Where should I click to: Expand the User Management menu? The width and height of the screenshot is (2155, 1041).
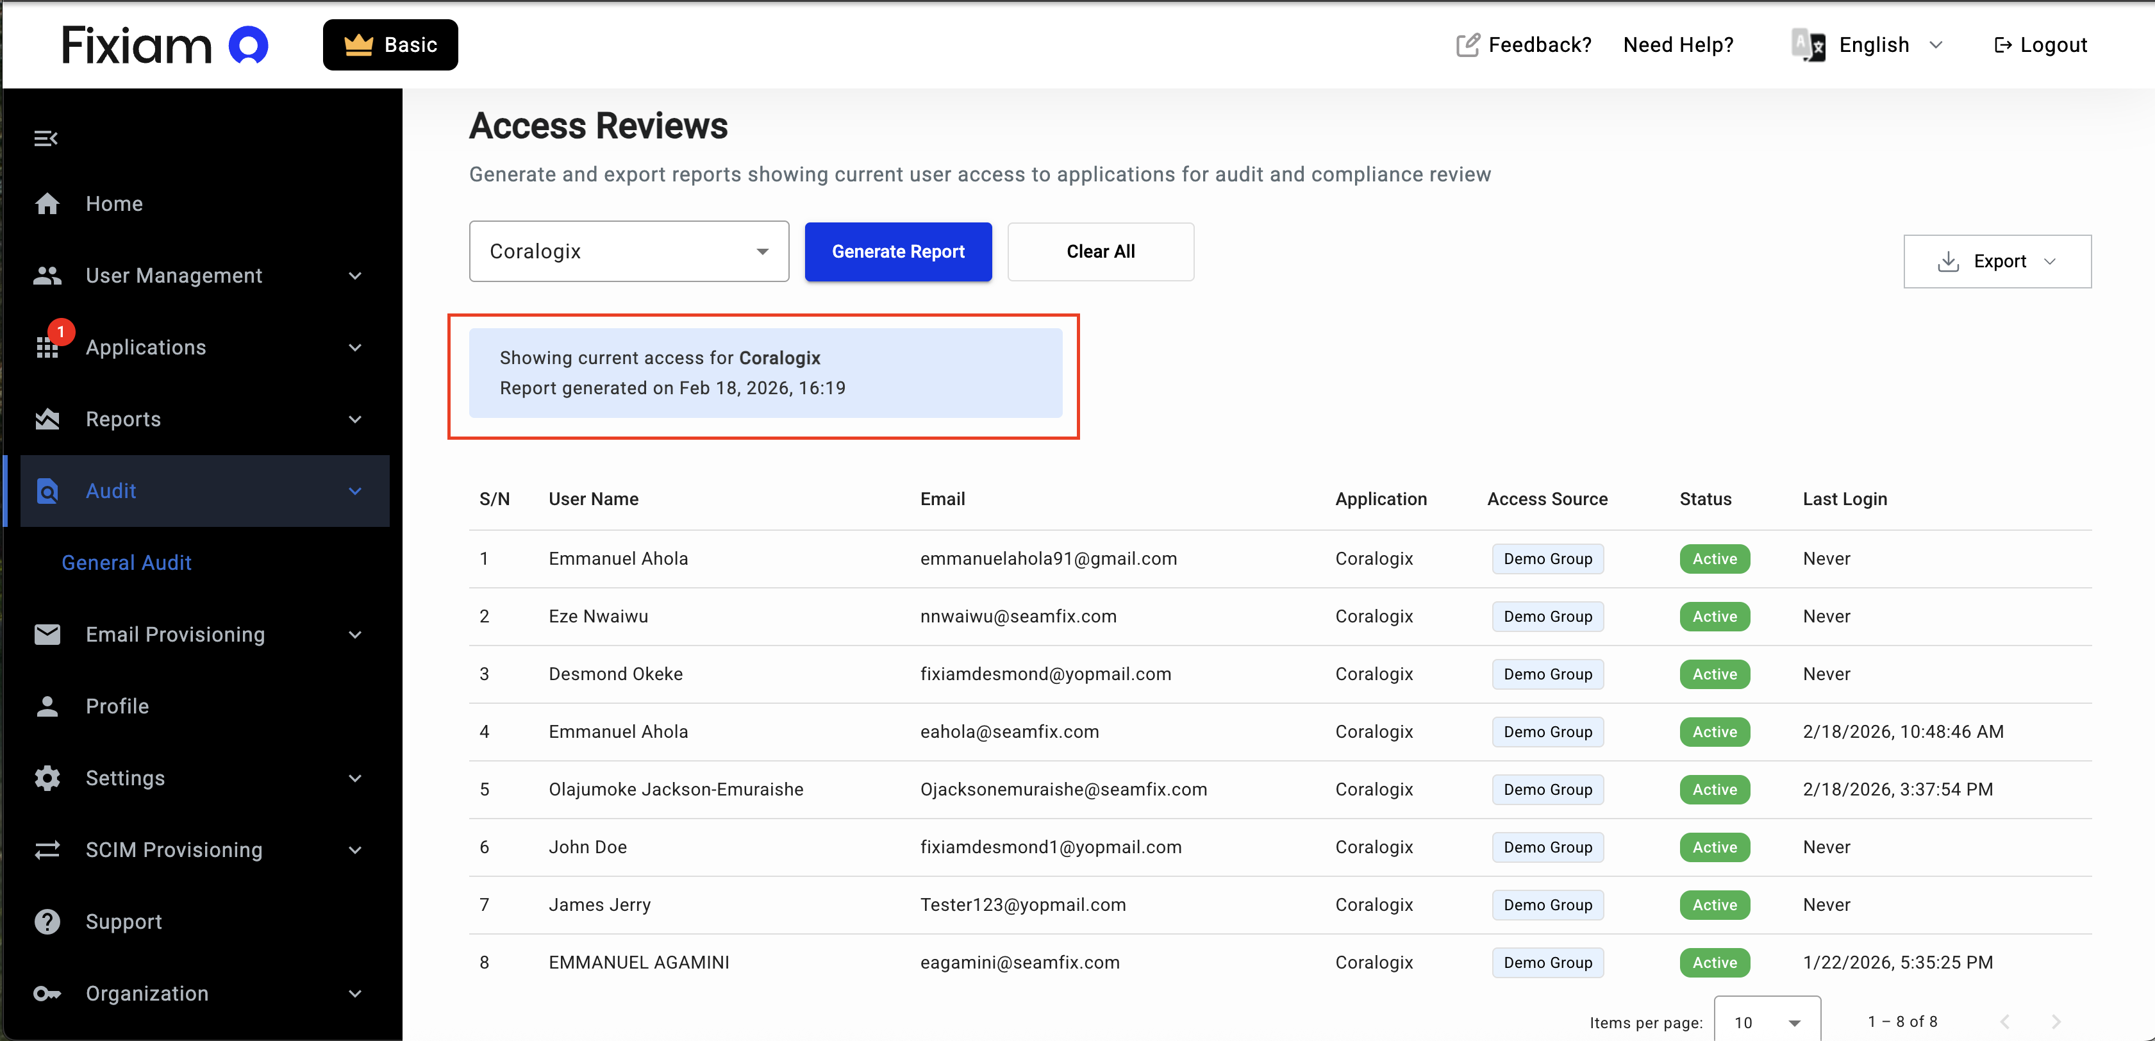(x=174, y=275)
